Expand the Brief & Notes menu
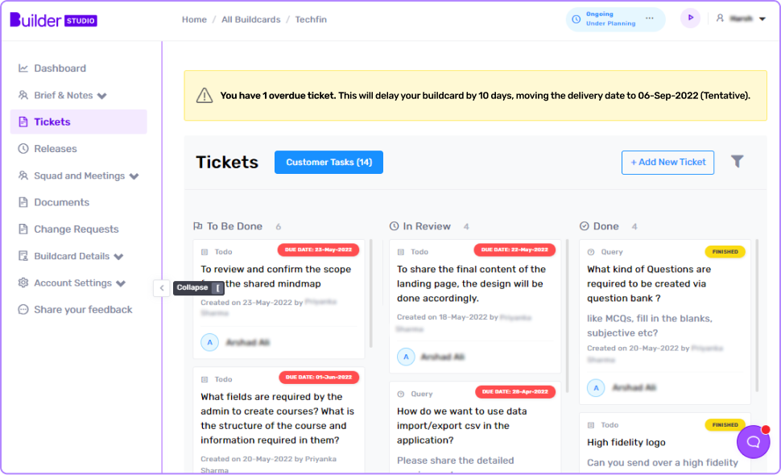 (x=102, y=96)
